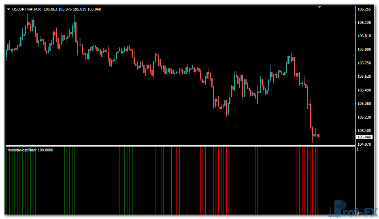Click the 104.970 price scale label
The width and height of the screenshot is (379, 219).
pos(364,145)
